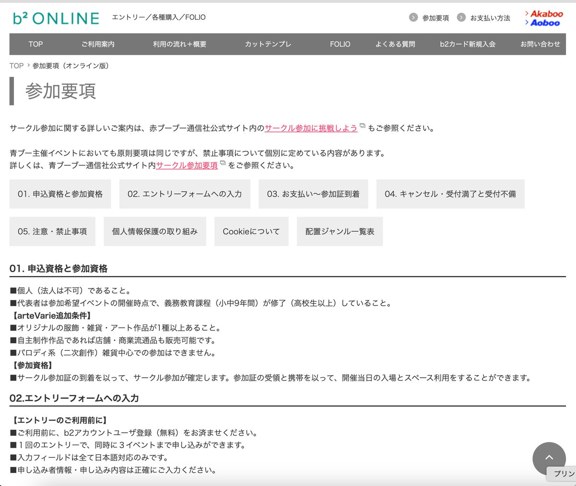The width and height of the screenshot is (576, 486).
Task: Follow the サークル参加に挑戦しよう link
Action: point(311,128)
